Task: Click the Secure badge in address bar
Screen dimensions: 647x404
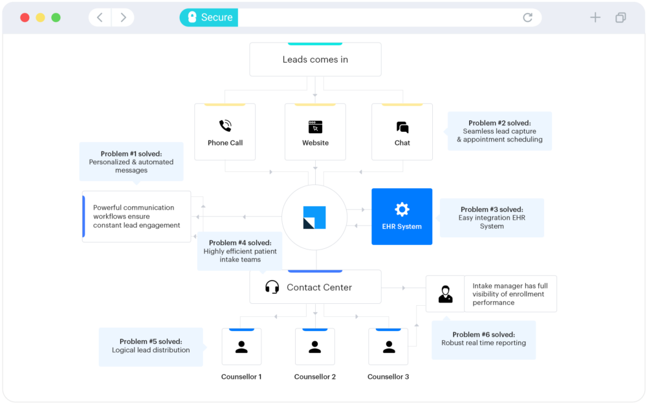Action: coord(208,17)
